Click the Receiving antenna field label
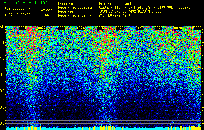Screen dimensions: 204x130 pos(75,15)
